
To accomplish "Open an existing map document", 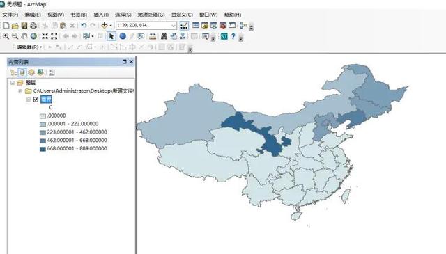I will (15, 26).
